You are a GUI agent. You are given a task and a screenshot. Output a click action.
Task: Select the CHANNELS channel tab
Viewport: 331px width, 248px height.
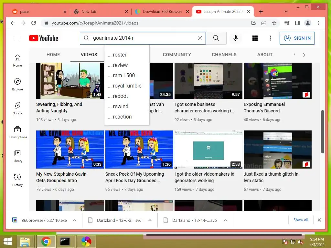(224, 55)
